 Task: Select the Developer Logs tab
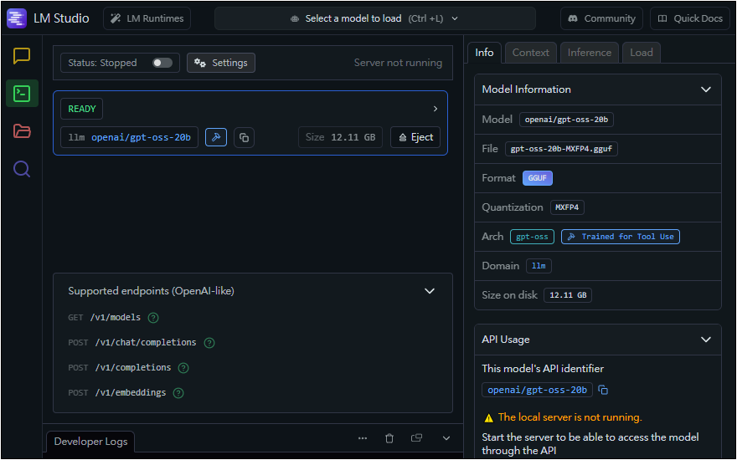pyautogui.click(x=90, y=442)
